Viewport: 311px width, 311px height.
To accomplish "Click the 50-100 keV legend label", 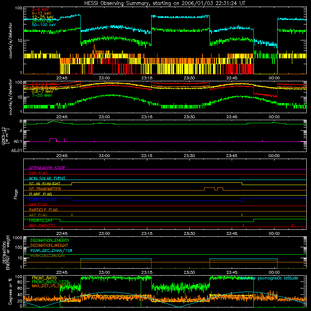I will [44, 25].
